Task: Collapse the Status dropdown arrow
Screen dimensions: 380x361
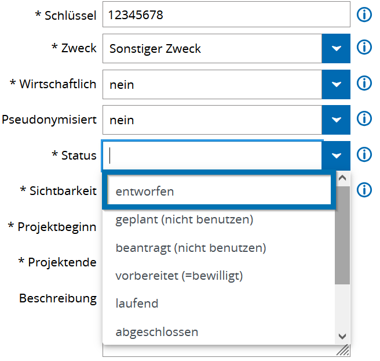Action: pos(336,156)
